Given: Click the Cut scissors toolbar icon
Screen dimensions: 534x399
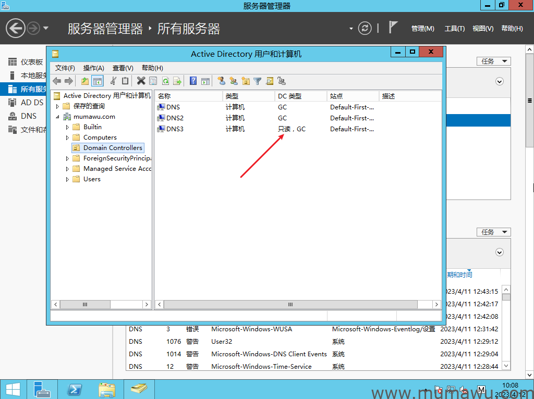Looking at the screenshot, I should [113, 81].
